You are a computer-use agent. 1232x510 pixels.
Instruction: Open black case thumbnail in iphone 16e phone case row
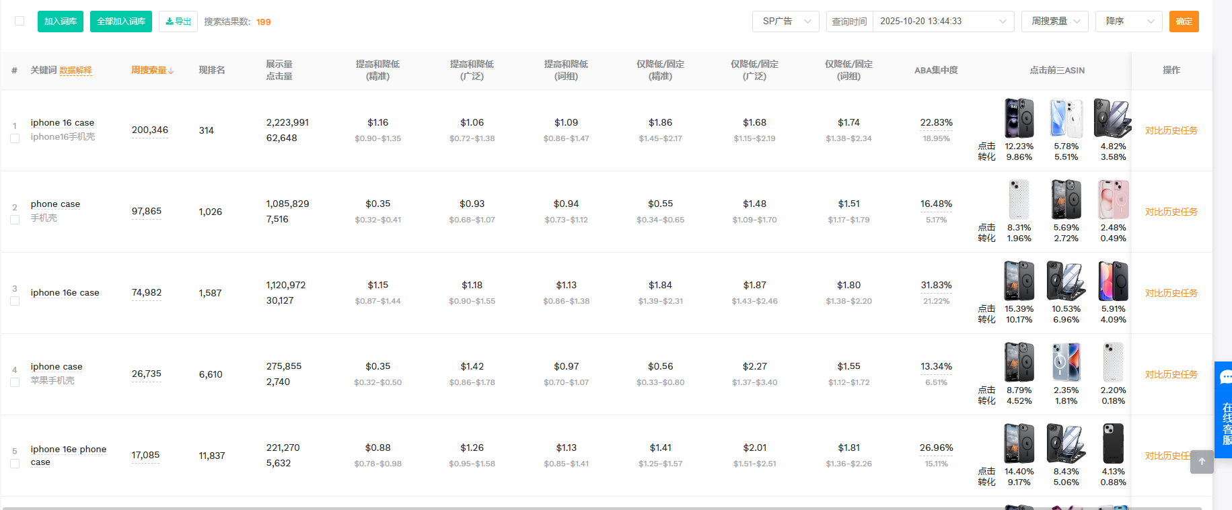(1113, 443)
